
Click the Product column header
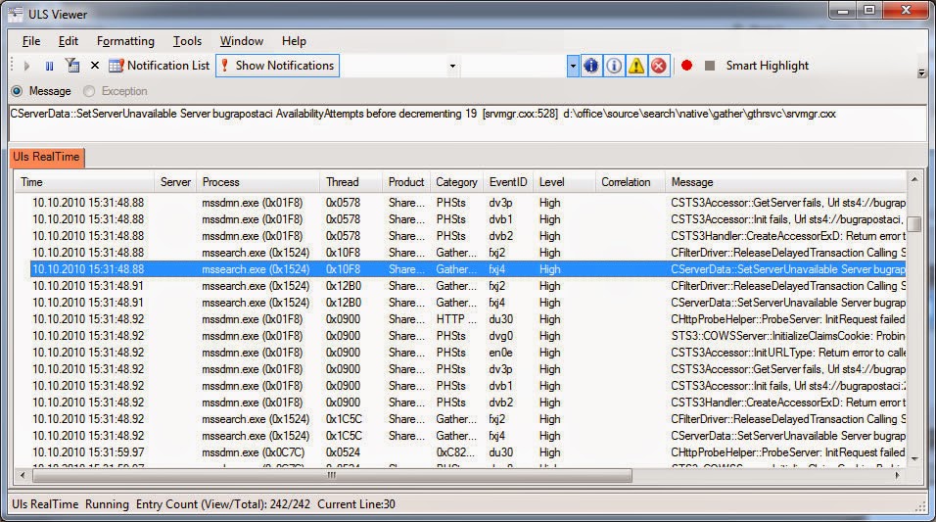click(x=406, y=182)
